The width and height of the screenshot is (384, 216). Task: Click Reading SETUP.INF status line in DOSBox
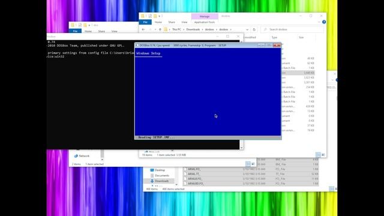pos(156,137)
